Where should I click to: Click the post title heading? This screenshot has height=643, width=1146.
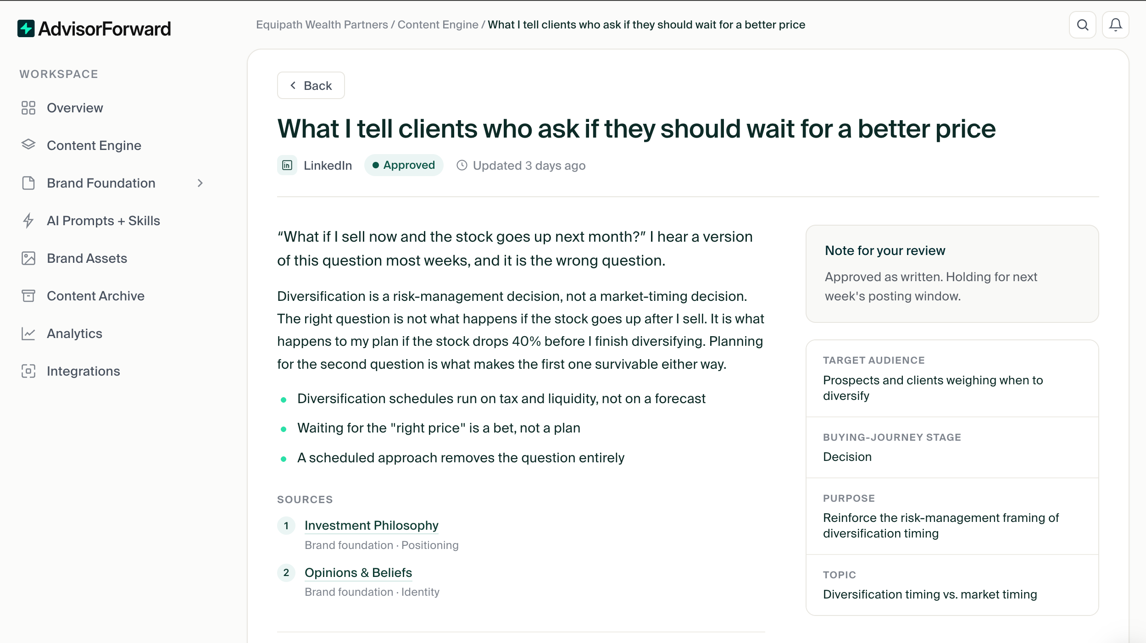[636, 128]
